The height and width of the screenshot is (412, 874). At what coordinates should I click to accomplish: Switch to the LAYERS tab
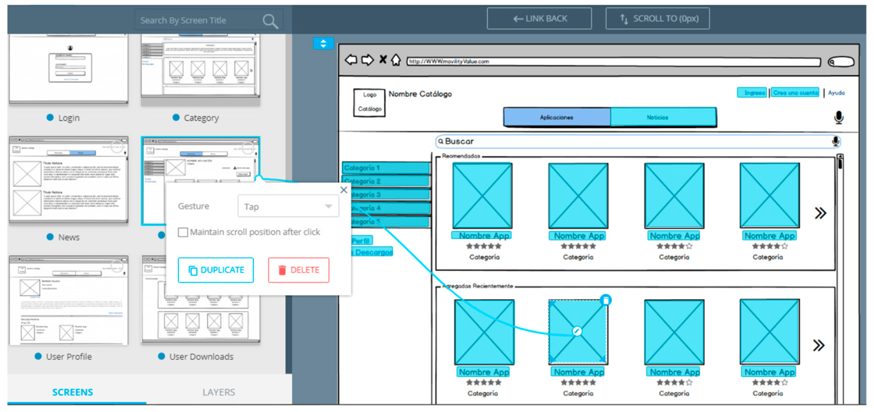218,392
